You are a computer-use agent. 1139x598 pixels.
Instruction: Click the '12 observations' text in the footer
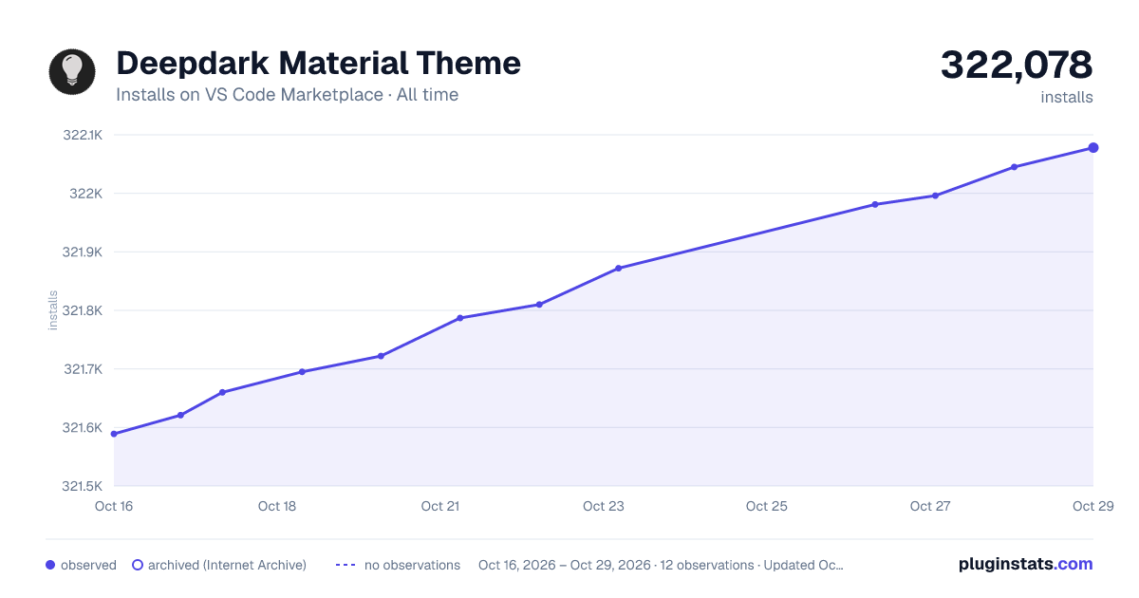(707, 565)
